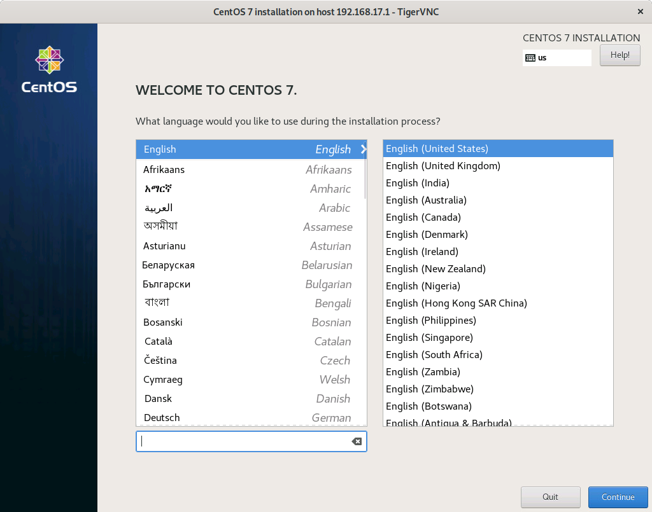Choose English (Ireland) locale

click(498, 252)
